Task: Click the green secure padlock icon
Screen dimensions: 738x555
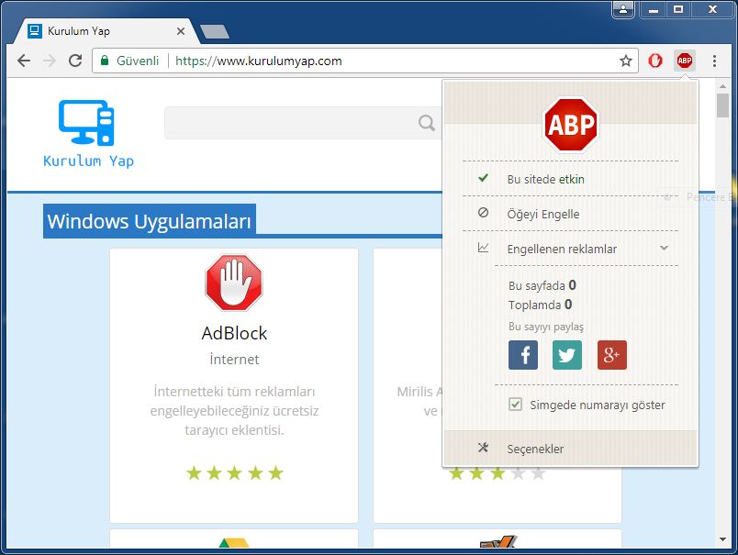Action: click(x=105, y=61)
